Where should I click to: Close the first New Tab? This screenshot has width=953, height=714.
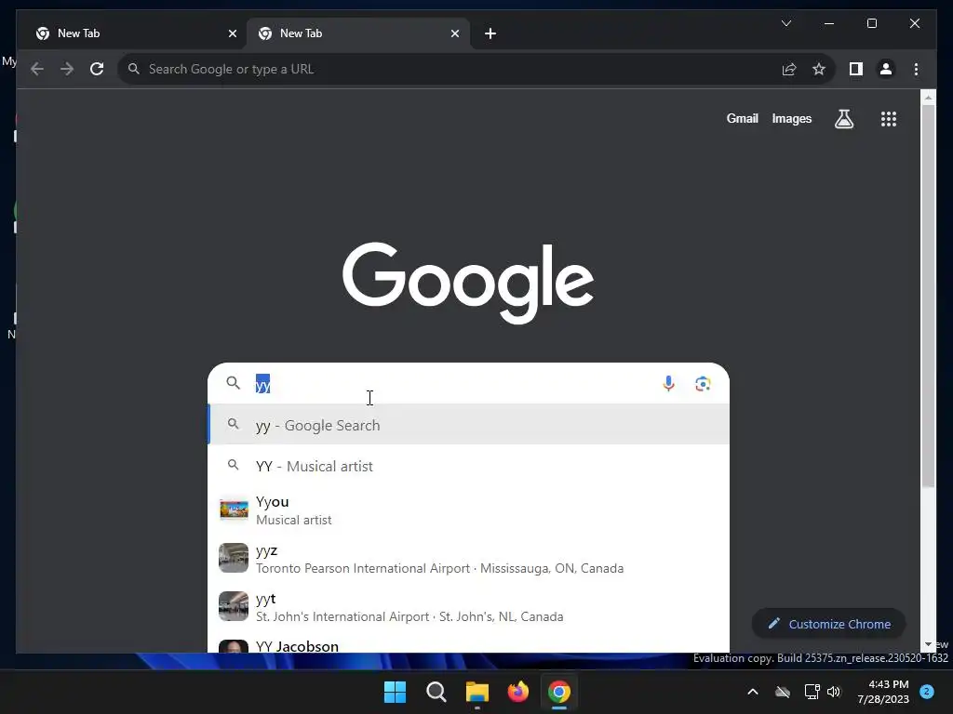232,34
